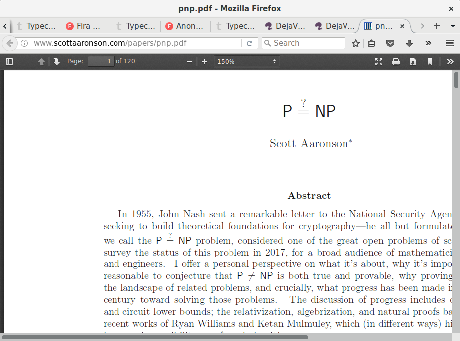Toggle the PDF sidebar
Viewport: 460px width, 341px height.
point(9,62)
